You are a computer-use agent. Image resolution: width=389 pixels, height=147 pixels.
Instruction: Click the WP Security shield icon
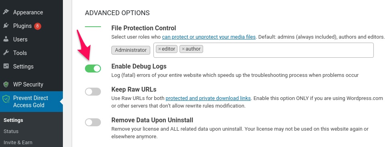pos(6,84)
